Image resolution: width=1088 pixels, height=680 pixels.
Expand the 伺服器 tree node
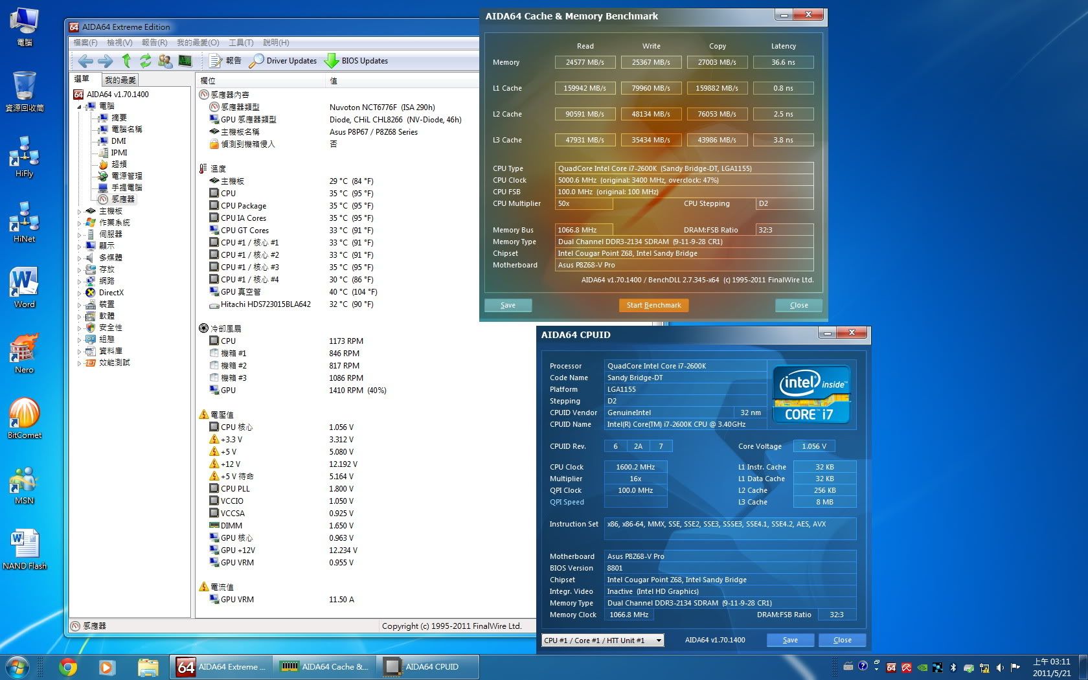coord(80,234)
